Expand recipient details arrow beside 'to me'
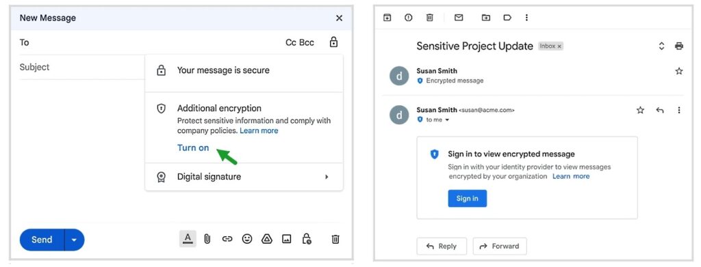 pyautogui.click(x=447, y=120)
